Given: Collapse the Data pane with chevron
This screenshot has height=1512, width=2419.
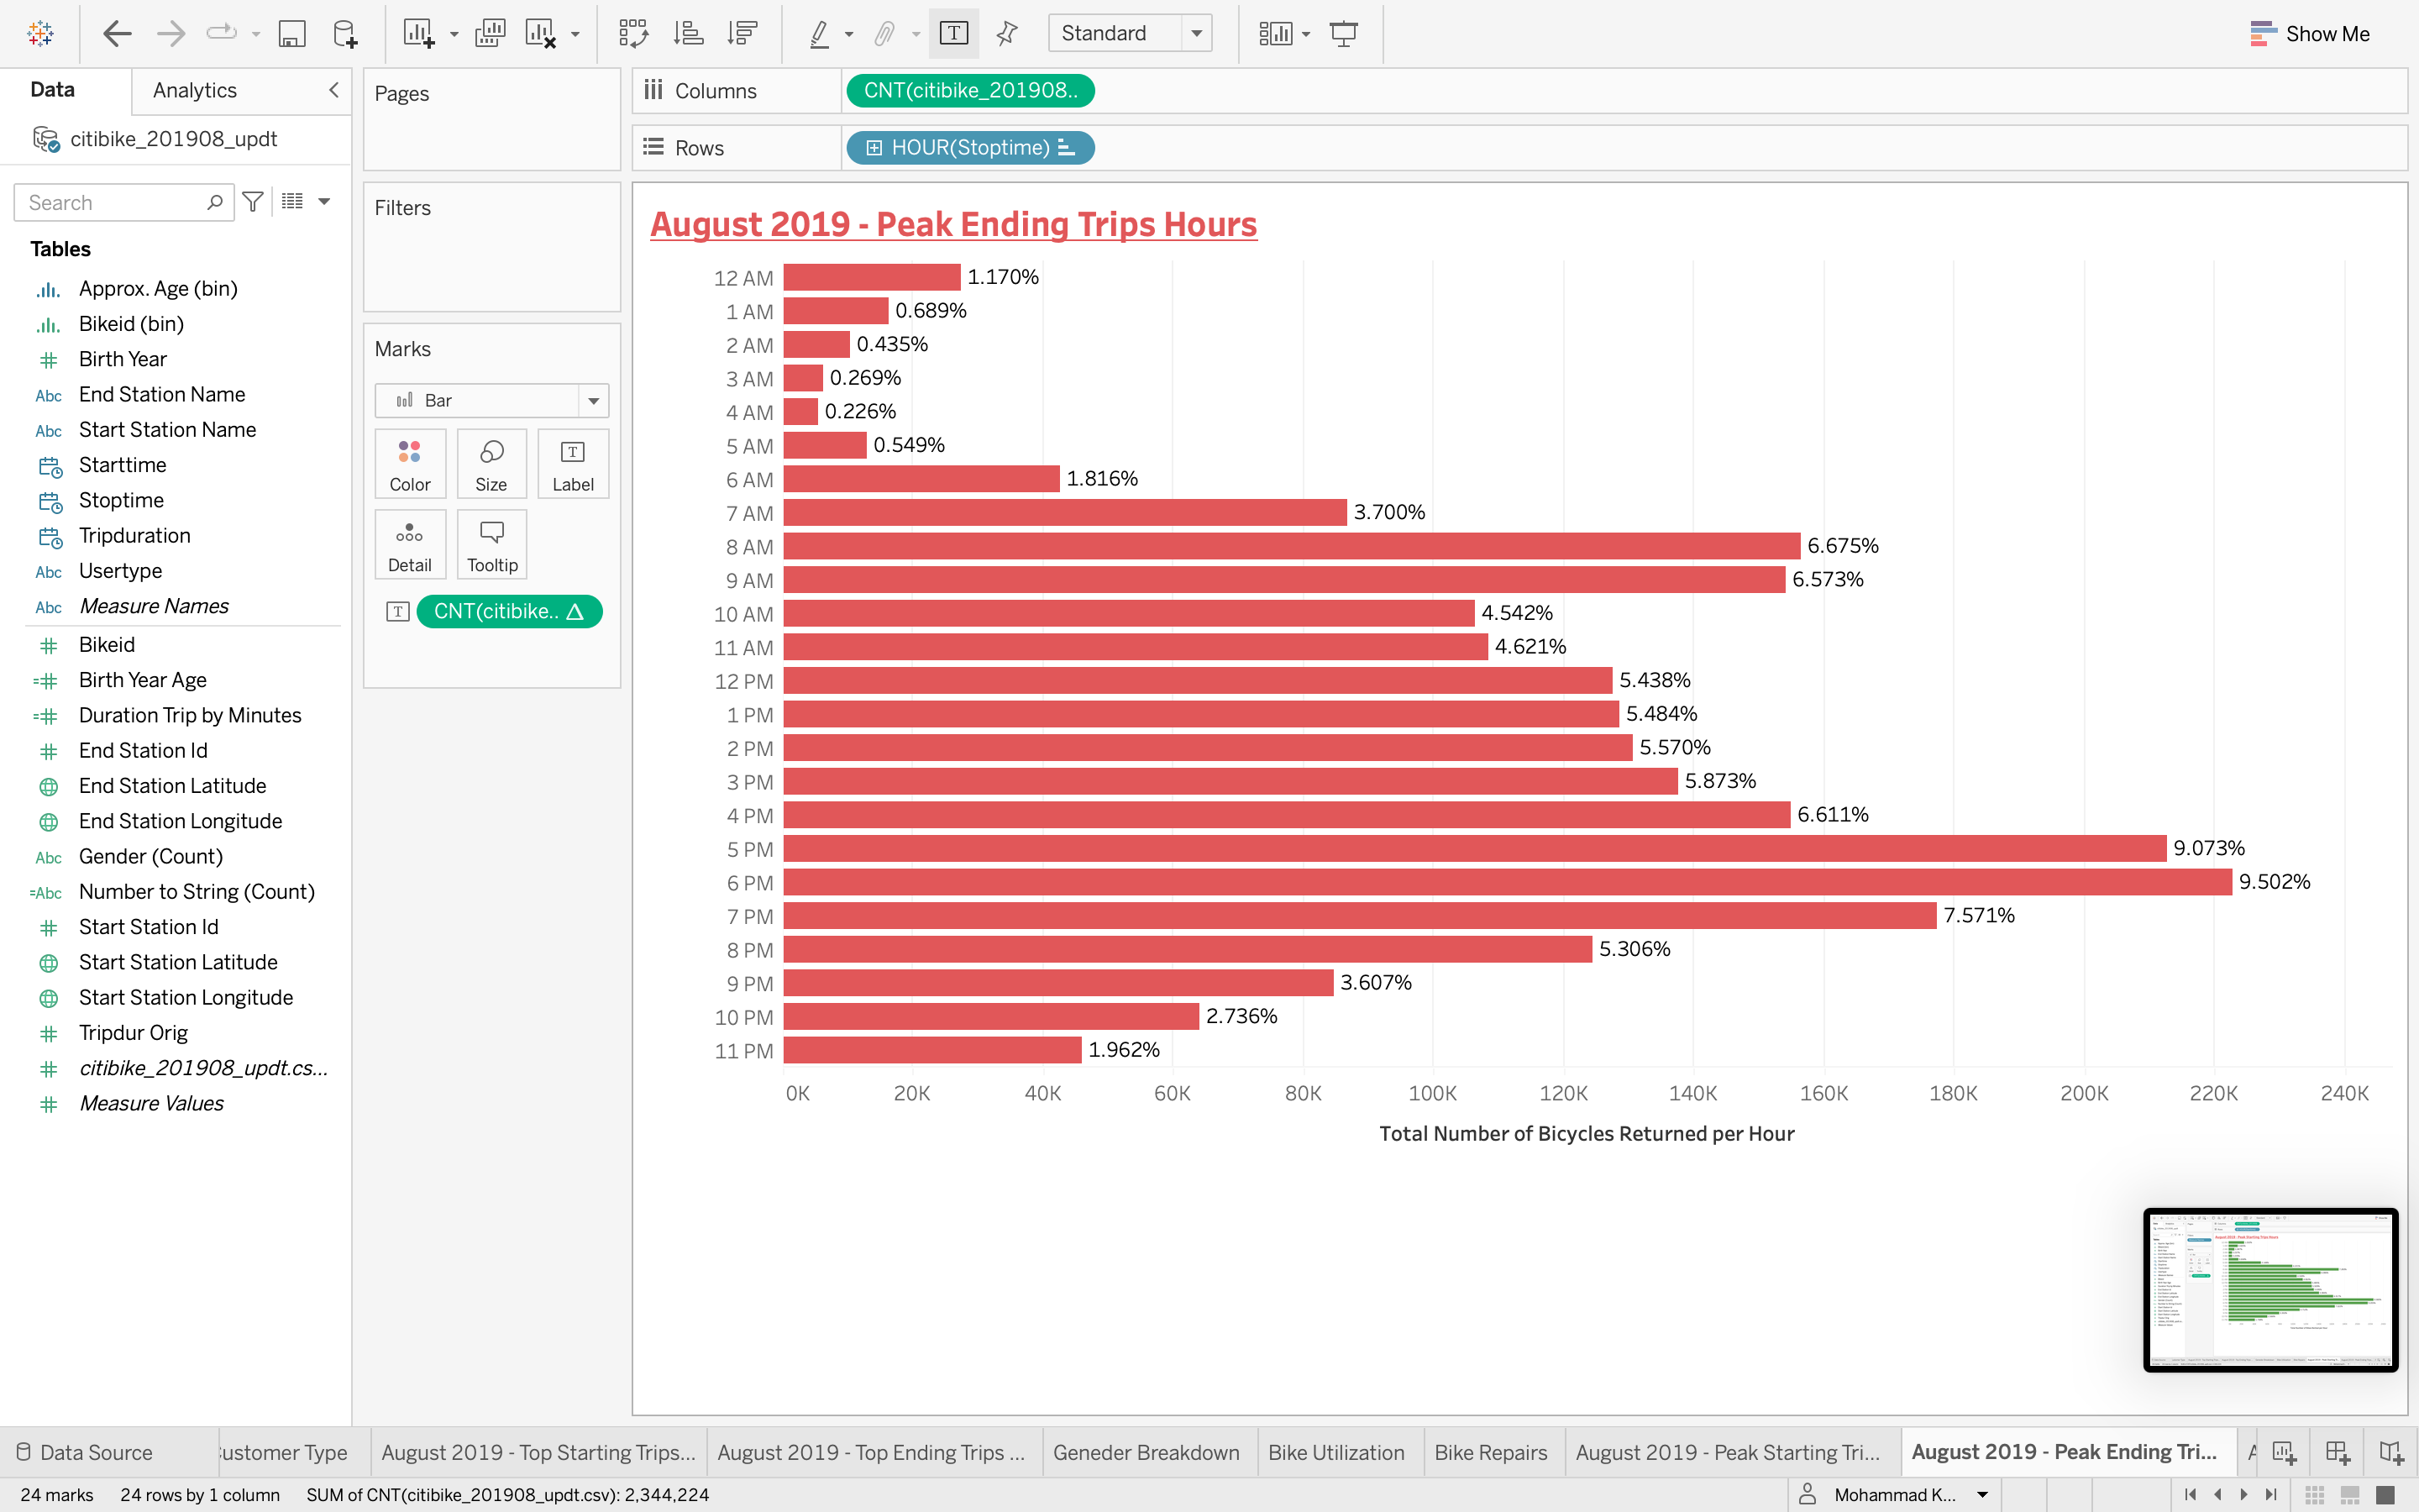Looking at the screenshot, I should 333,90.
